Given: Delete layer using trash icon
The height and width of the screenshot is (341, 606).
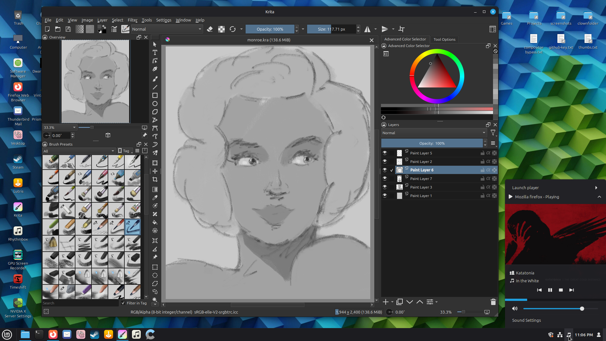Looking at the screenshot, I should [493, 302].
